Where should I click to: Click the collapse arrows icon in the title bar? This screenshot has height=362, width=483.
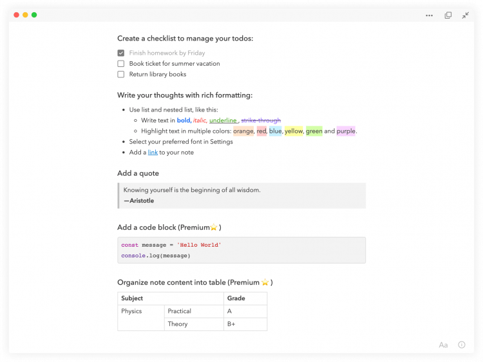coord(465,15)
